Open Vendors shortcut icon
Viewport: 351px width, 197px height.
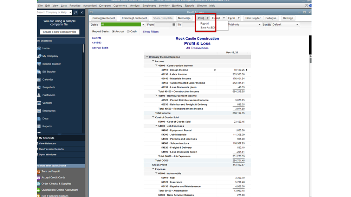click(x=39, y=103)
